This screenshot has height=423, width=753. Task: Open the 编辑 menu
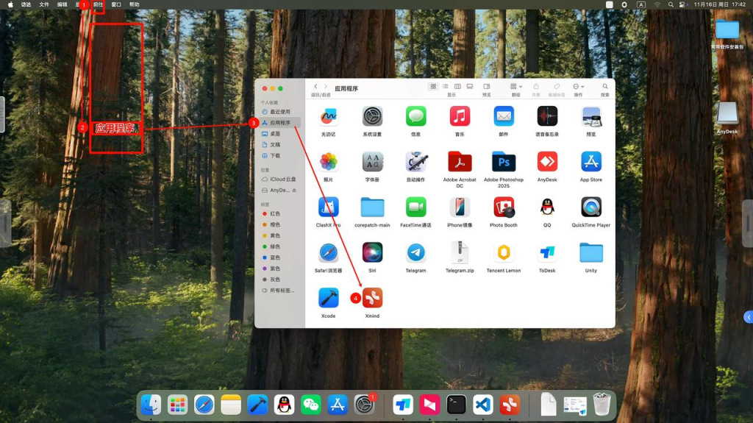pyautogui.click(x=62, y=4)
